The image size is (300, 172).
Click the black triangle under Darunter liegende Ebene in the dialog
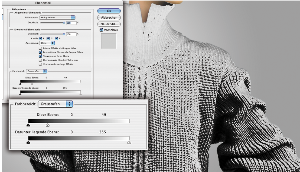(20, 94)
